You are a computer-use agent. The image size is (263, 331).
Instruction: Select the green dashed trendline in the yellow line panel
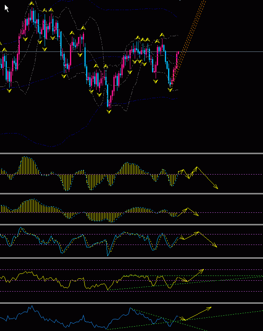click(225, 278)
